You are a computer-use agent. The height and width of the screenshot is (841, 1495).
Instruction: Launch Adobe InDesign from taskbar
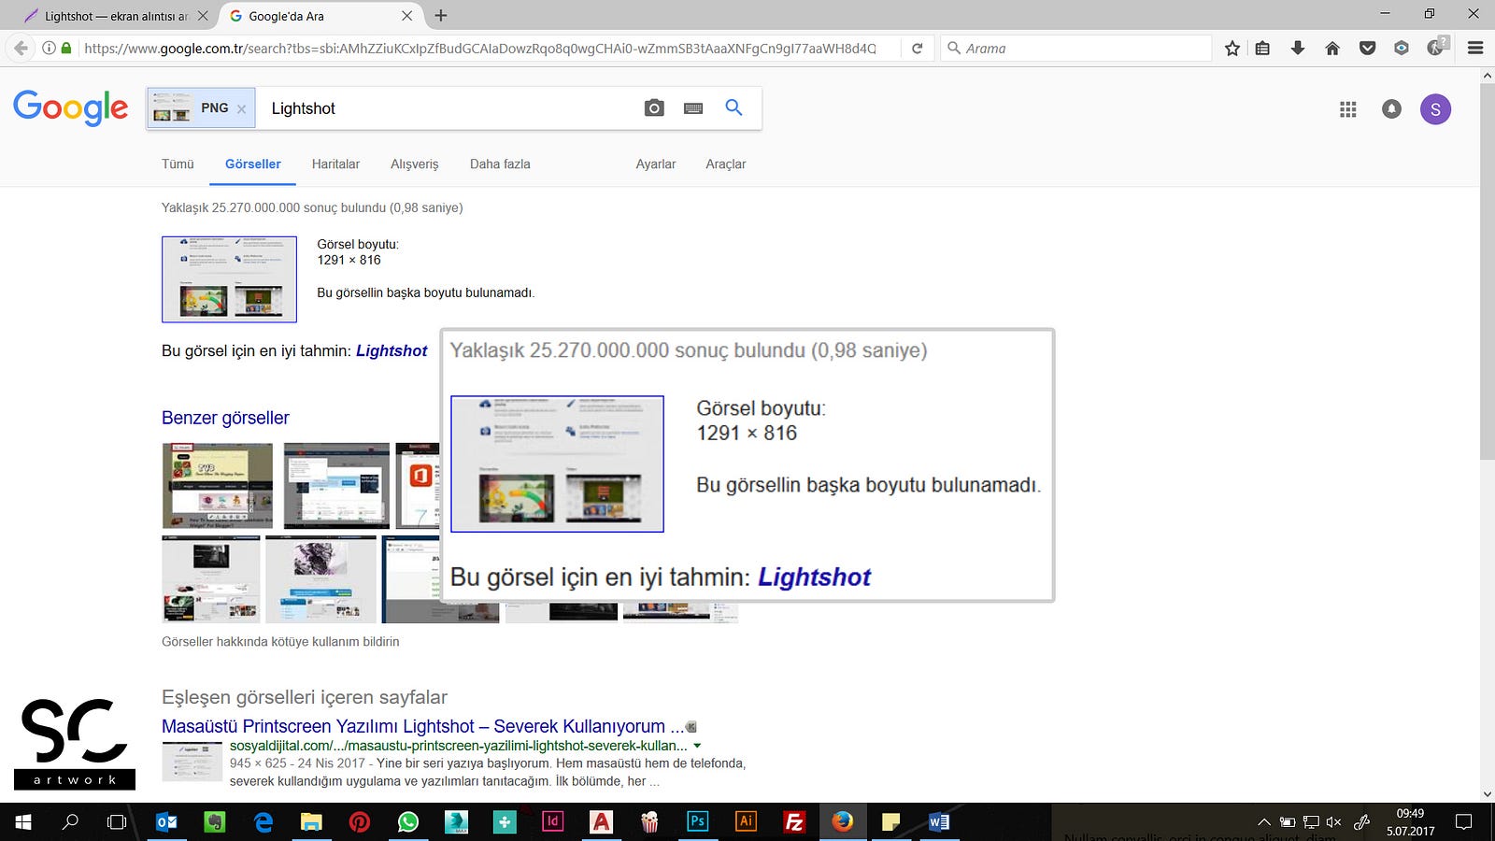tap(552, 822)
